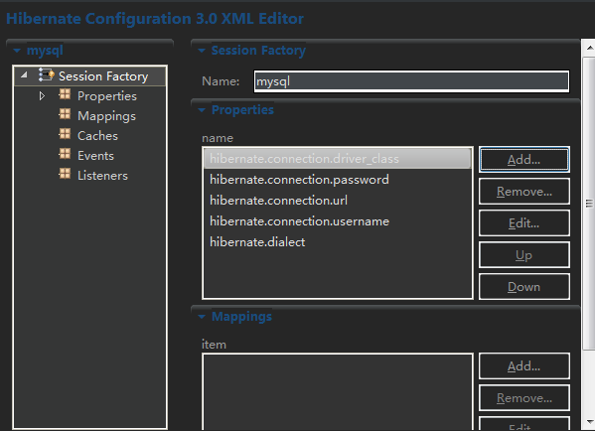The image size is (595, 431).
Task: Select Listeners in the tree
Action: click(x=102, y=176)
